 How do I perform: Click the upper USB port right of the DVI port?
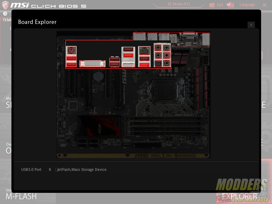tap(114, 59)
